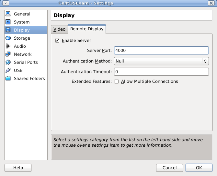Click the Shared Folders folder icon
Image resolution: width=217 pixels, height=176 pixels.
(8, 79)
